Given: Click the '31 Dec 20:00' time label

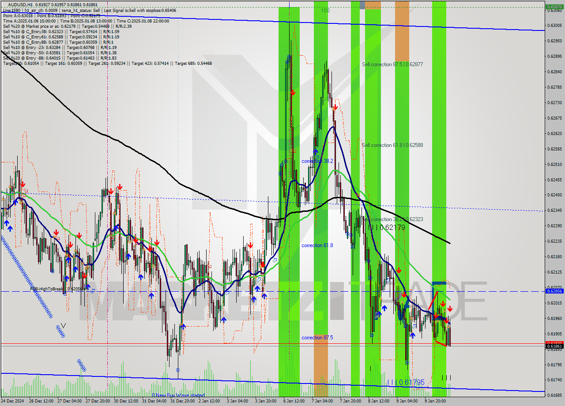Looking at the screenshot, I should [x=183, y=401].
